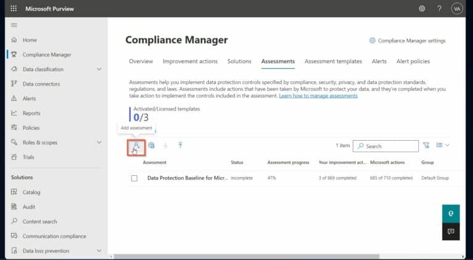Click the Incomplete status cell
The width and height of the screenshot is (473, 260).
[x=241, y=178]
